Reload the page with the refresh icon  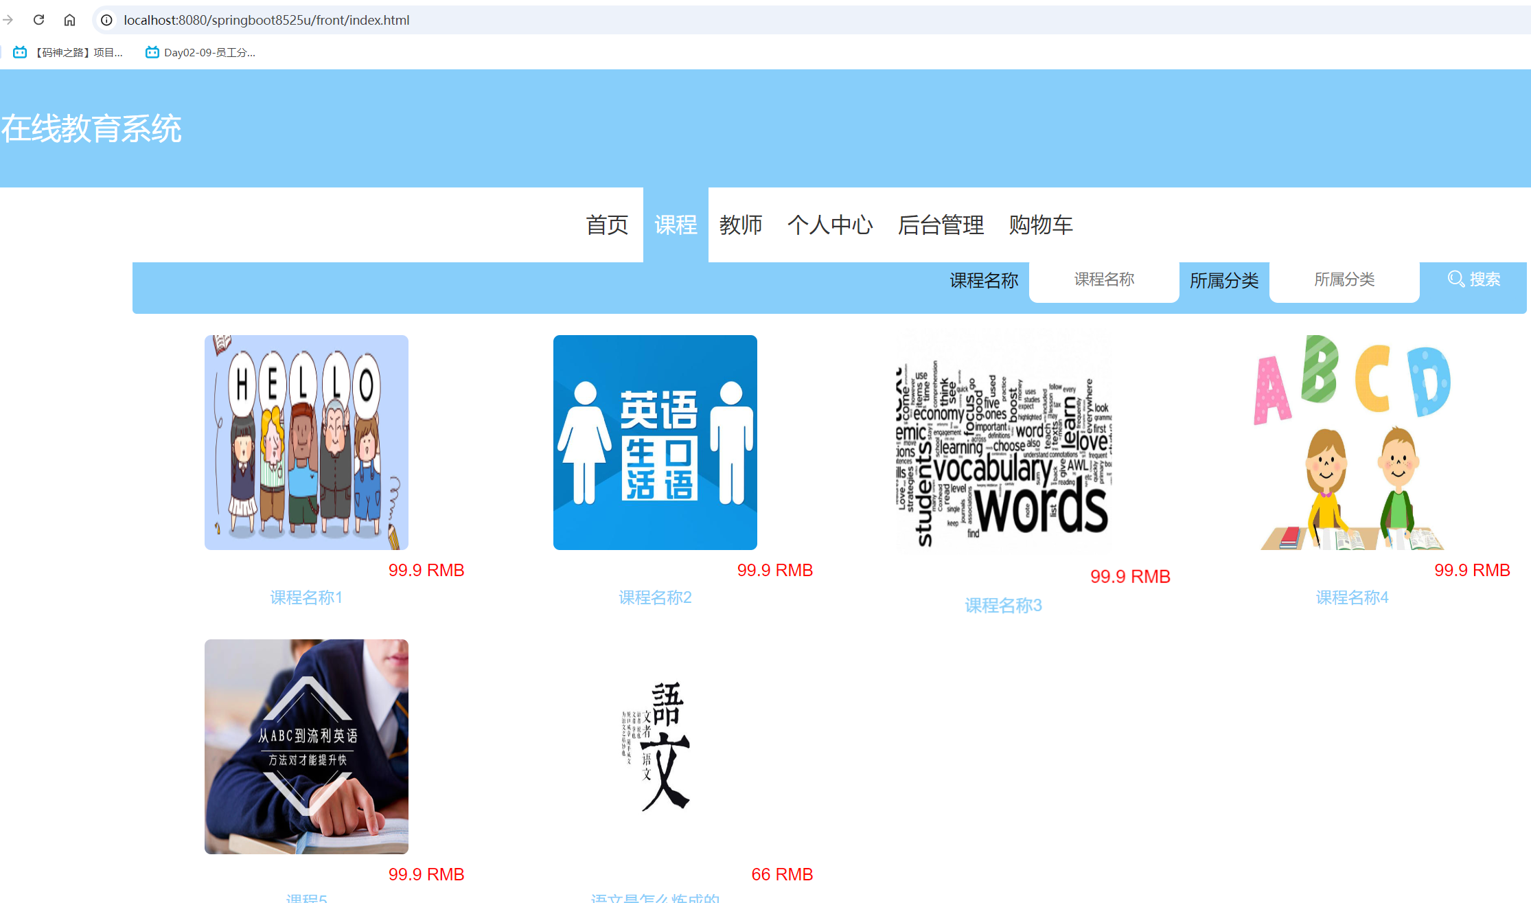[x=38, y=20]
